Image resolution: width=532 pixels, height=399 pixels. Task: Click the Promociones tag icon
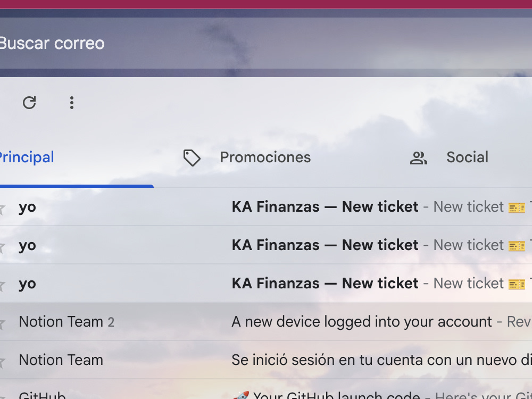pyautogui.click(x=192, y=158)
